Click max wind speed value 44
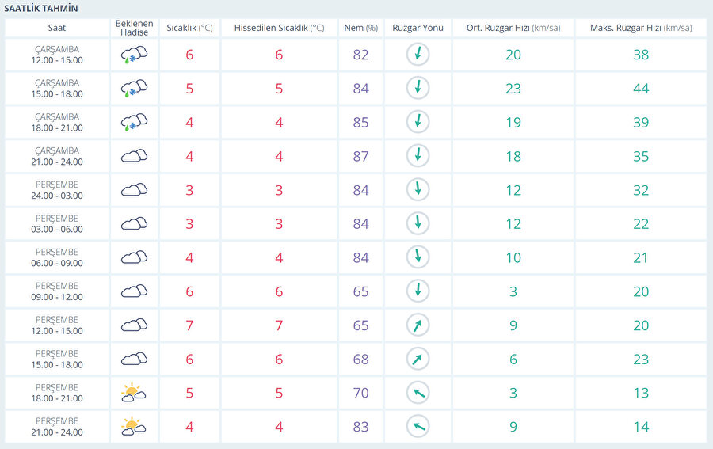The image size is (713, 449). (640, 89)
